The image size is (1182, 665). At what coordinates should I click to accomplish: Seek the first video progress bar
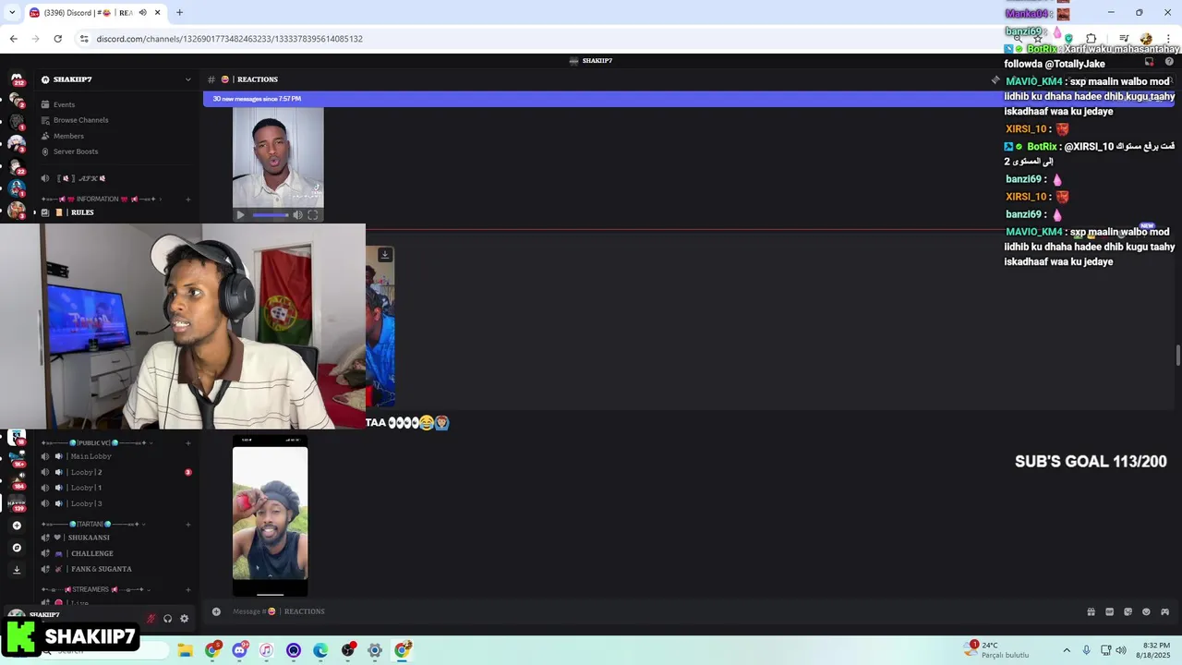point(270,215)
